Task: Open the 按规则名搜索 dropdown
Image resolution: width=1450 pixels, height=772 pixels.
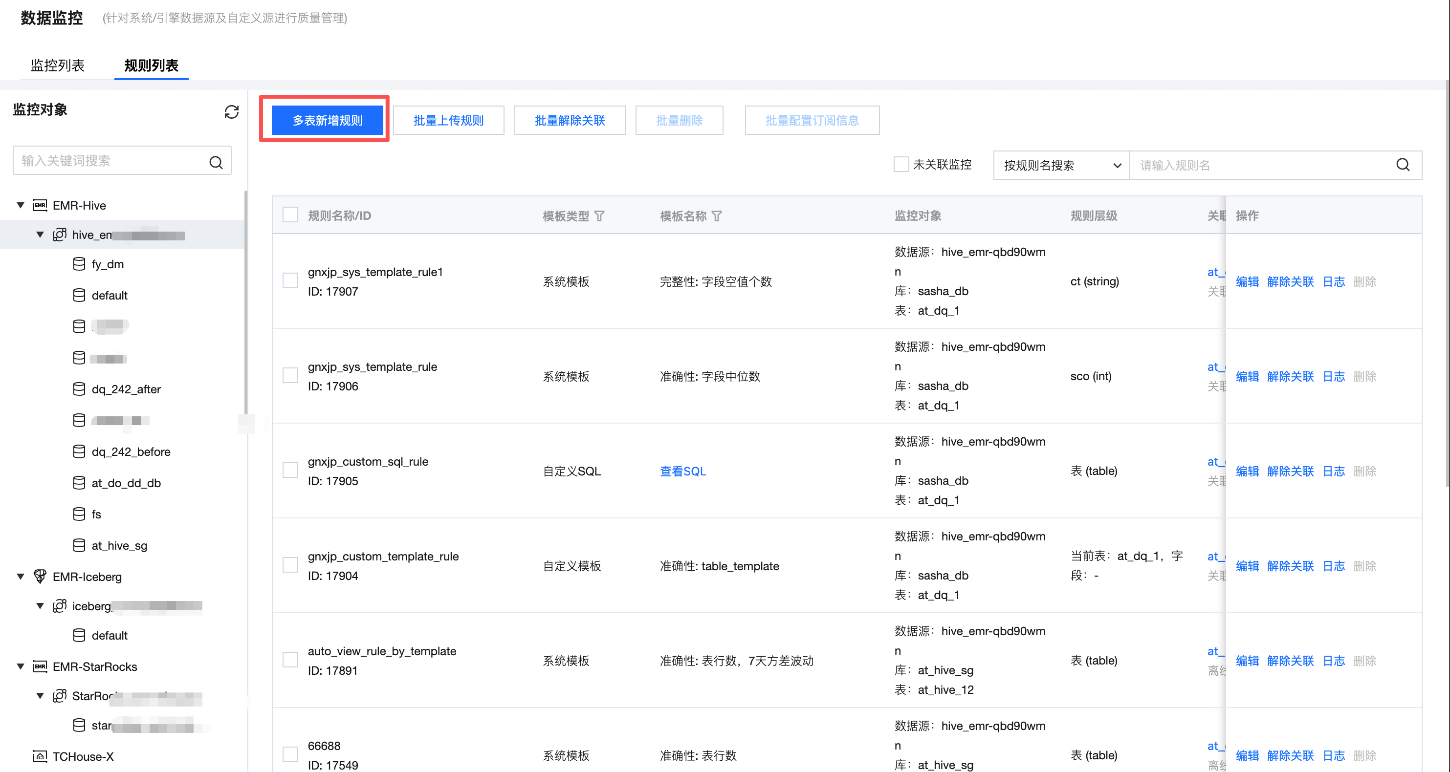Action: click(x=1061, y=165)
